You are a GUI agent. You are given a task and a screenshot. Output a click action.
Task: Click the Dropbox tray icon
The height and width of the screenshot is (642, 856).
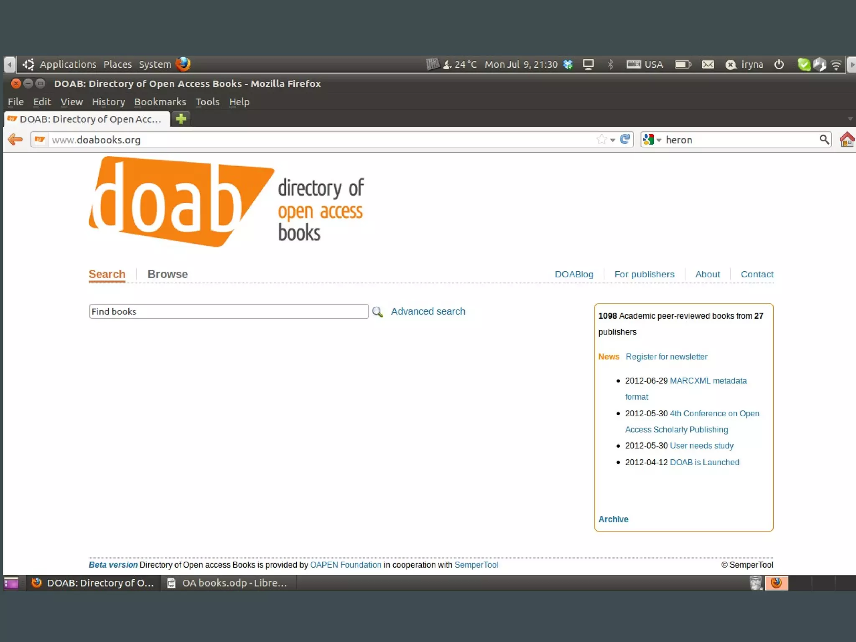(x=568, y=64)
